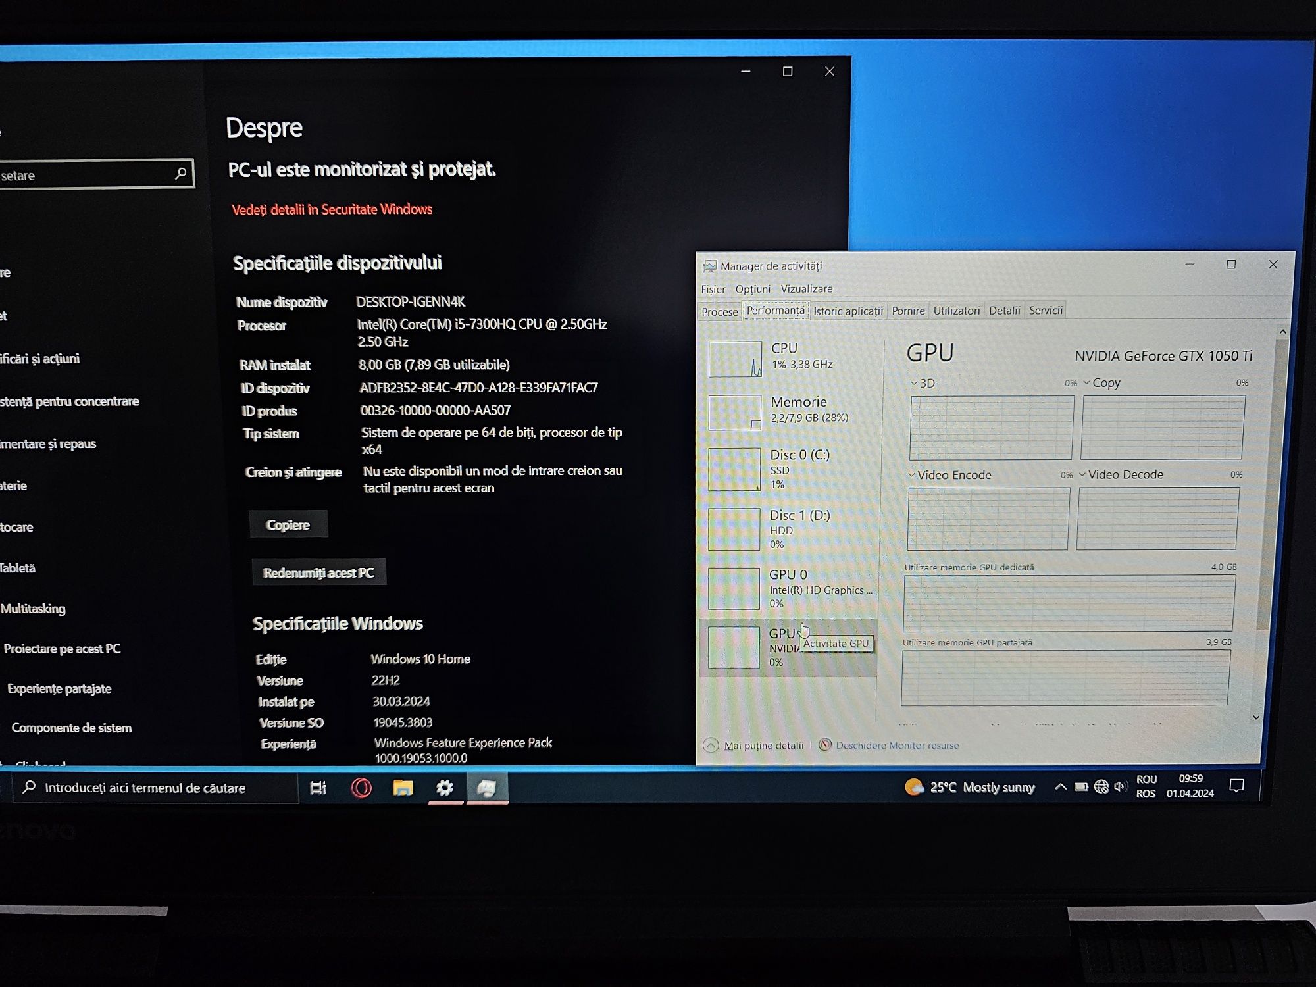Viewport: 1316px width, 987px height.
Task: Click the Copiere button
Action: pos(288,524)
